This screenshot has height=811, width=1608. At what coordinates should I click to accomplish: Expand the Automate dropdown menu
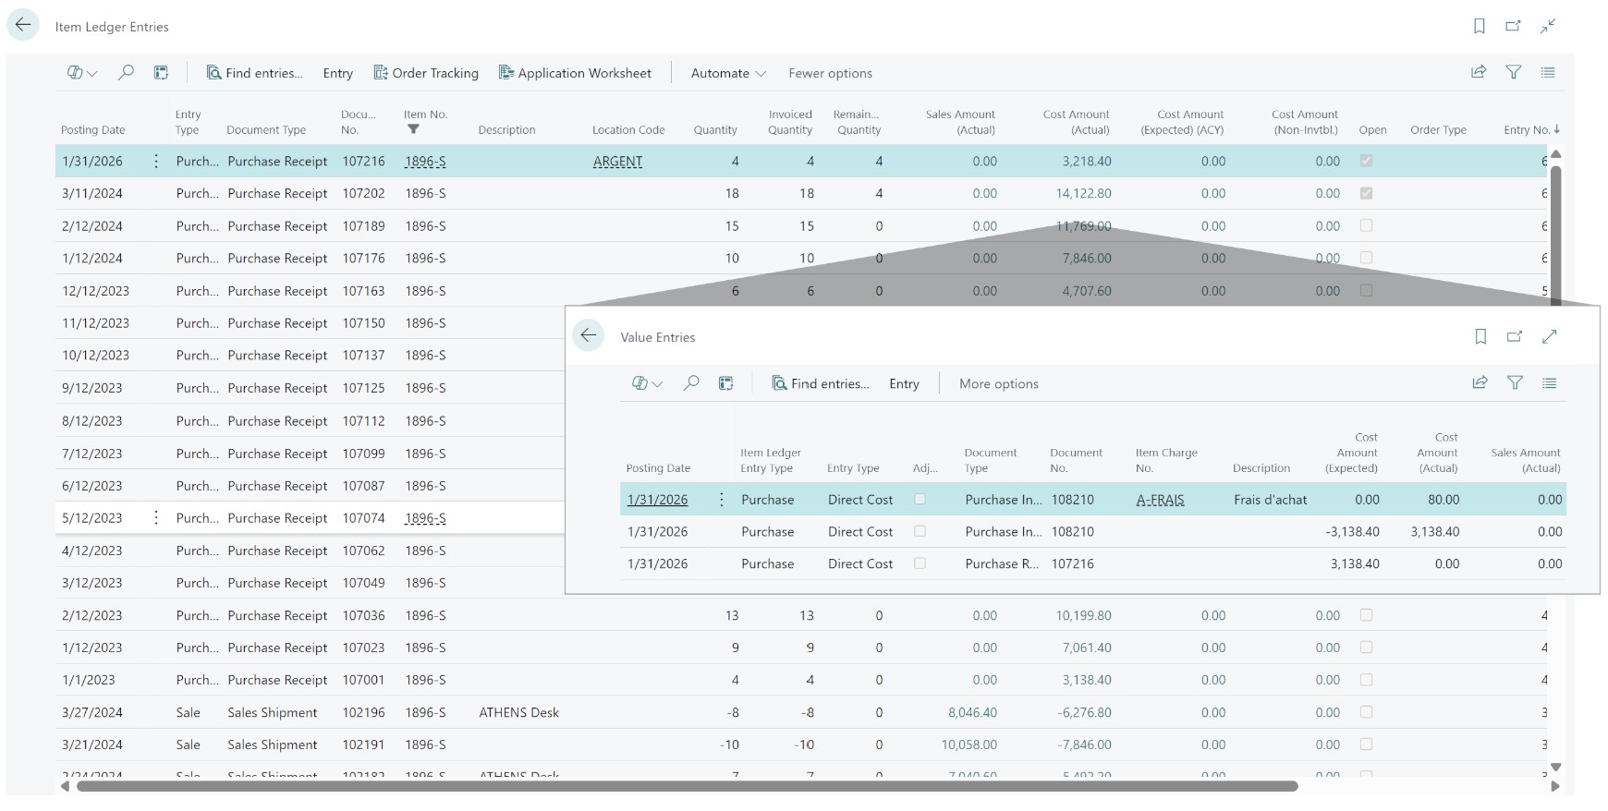pos(728,73)
